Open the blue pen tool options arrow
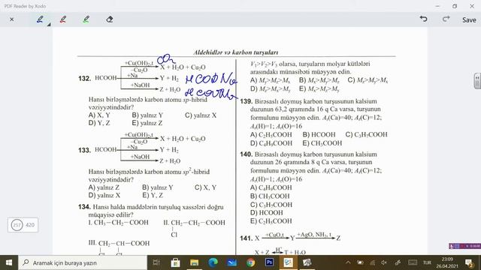The width and height of the screenshot is (481, 270). point(49,25)
